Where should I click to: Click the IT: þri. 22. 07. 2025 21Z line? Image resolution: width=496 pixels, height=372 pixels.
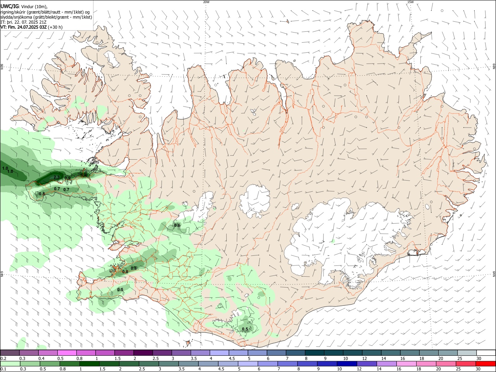coord(23,22)
